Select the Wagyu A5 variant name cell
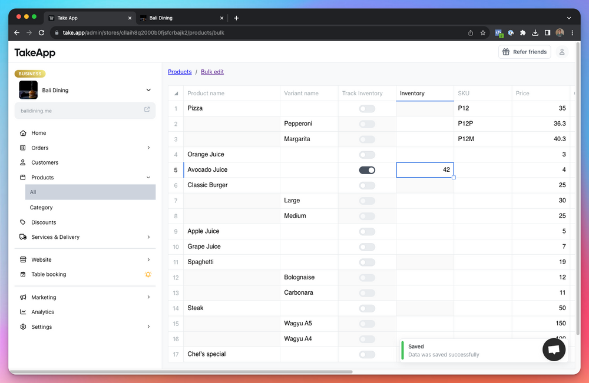Viewport: 589px width, 383px height. tap(309, 324)
